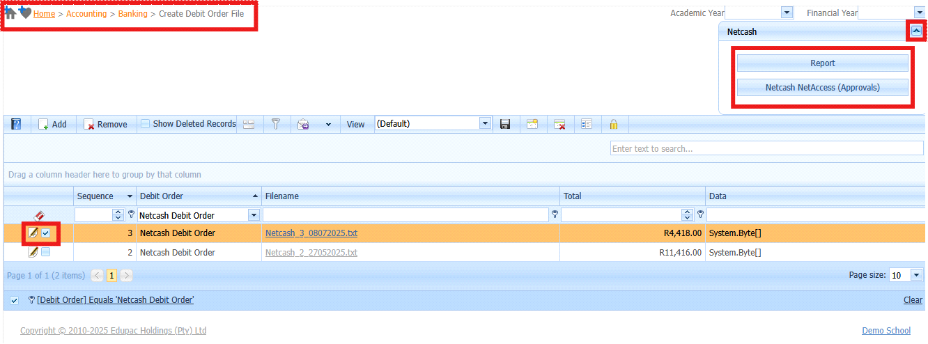Toggle checkbox on sequence 2 row
Screen dimensions: 928x344
click(46, 252)
